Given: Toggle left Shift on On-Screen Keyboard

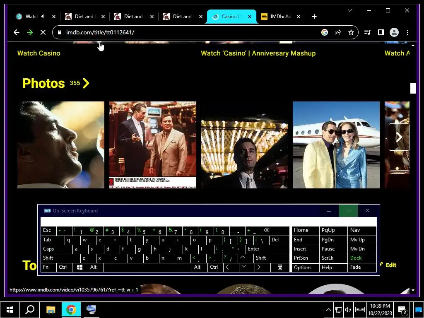Looking at the screenshot, I should 60,258.
